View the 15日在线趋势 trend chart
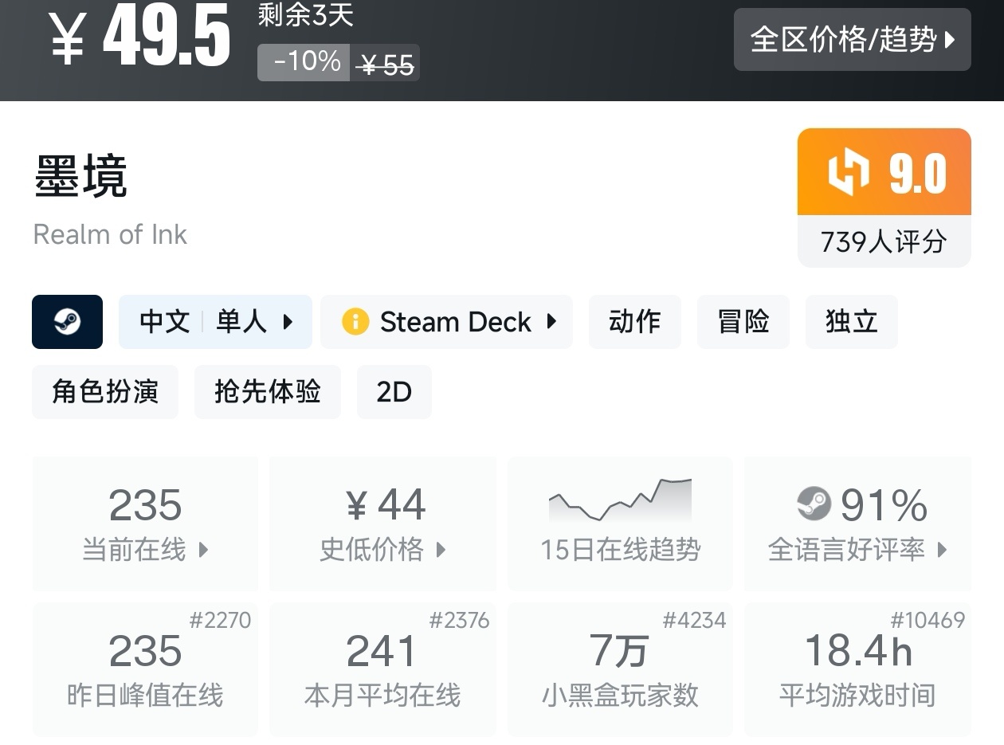 tap(620, 523)
